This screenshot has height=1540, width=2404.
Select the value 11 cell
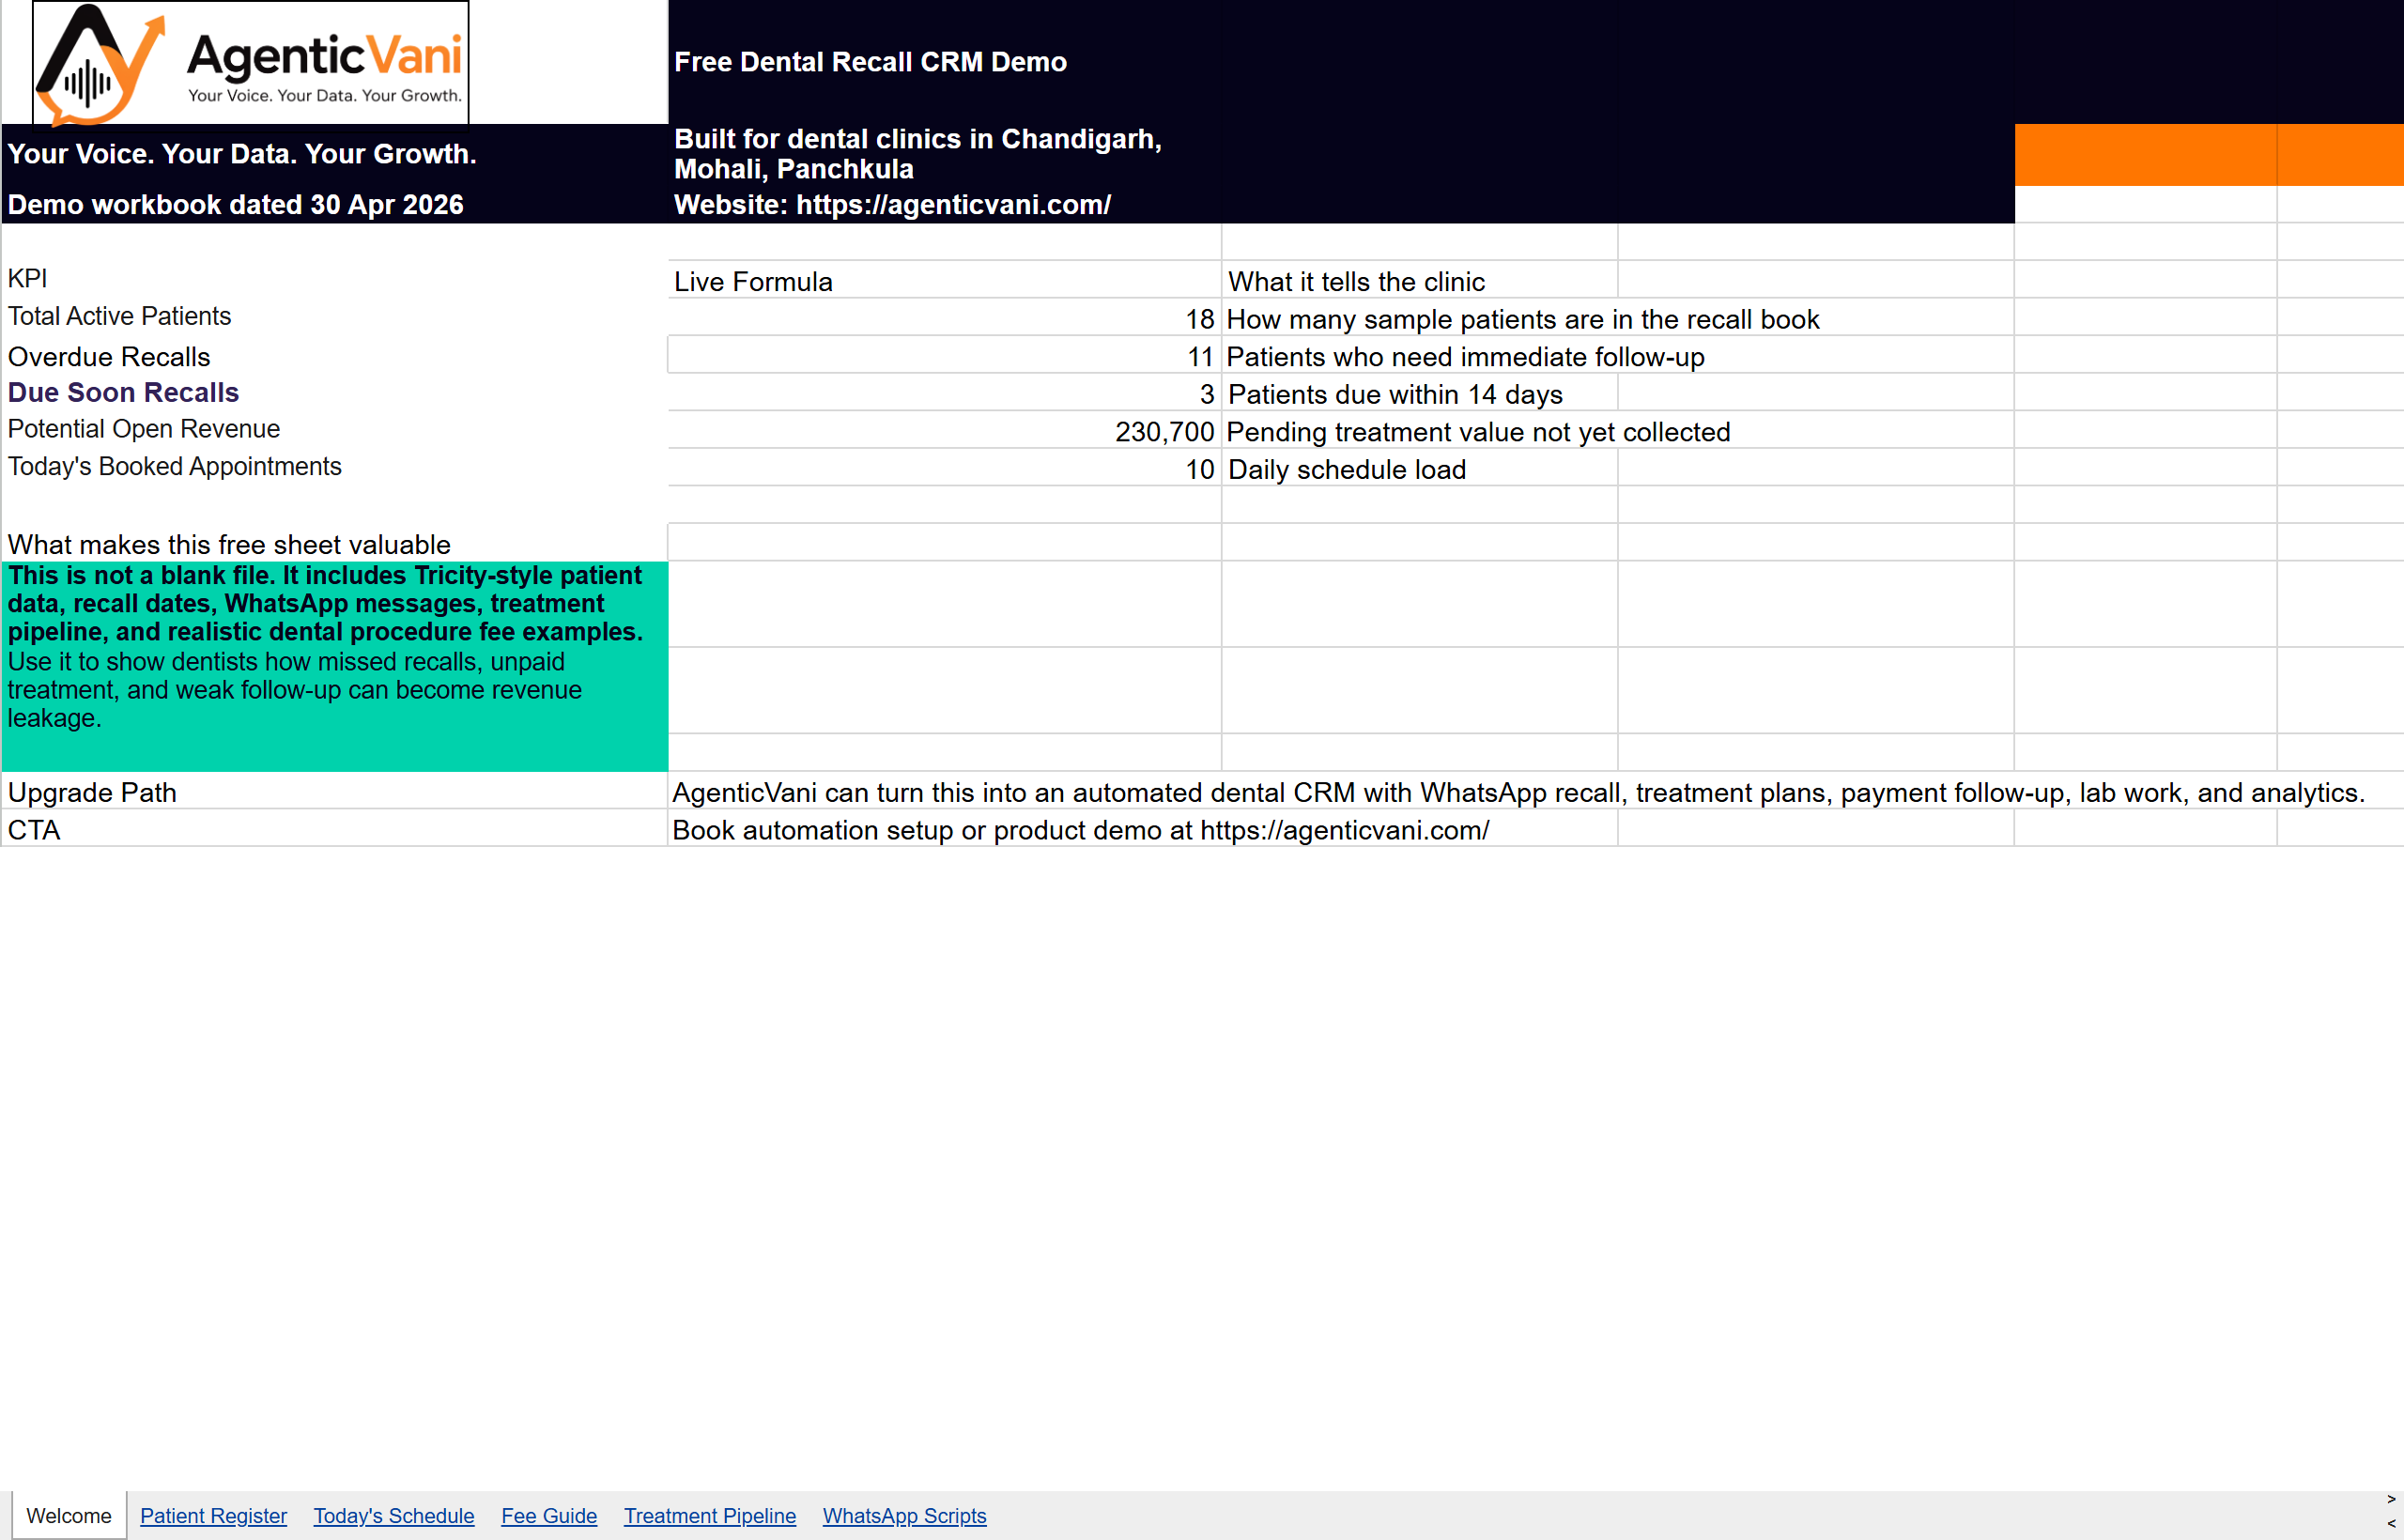[x=944, y=356]
